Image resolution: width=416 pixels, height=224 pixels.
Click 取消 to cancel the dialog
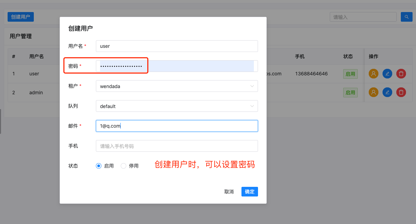pyautogui.click(x=229, y=192)
